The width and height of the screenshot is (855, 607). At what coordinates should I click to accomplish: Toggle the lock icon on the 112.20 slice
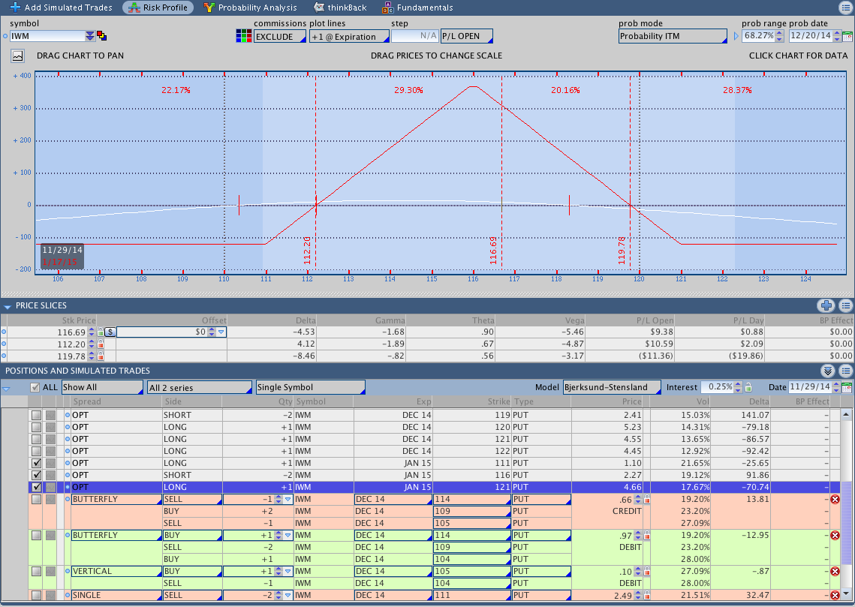101,344
